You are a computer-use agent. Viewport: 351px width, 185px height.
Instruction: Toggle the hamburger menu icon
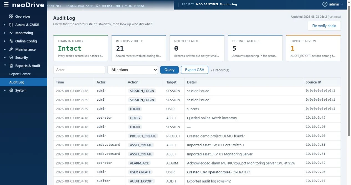(x=6, y=4)
